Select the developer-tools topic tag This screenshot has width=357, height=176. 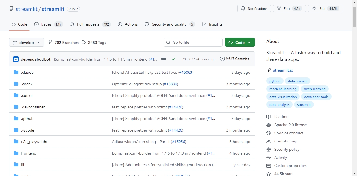[x=316, y=97]
